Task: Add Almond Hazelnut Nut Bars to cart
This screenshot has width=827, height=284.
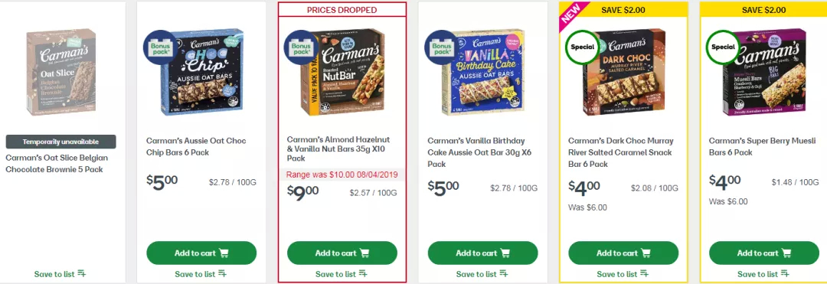Action: tap(342, 253)
